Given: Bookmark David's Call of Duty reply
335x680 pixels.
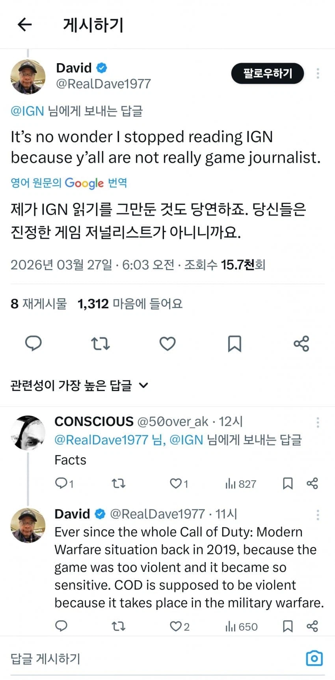Looking at the screenshot, I should tap(287, 626).
